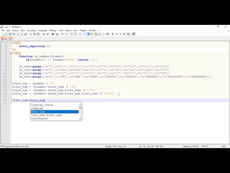The height and width of the screenshot is (173, 230).
Task: Select the highlighted tens_num suggestion
Action: 55,112
